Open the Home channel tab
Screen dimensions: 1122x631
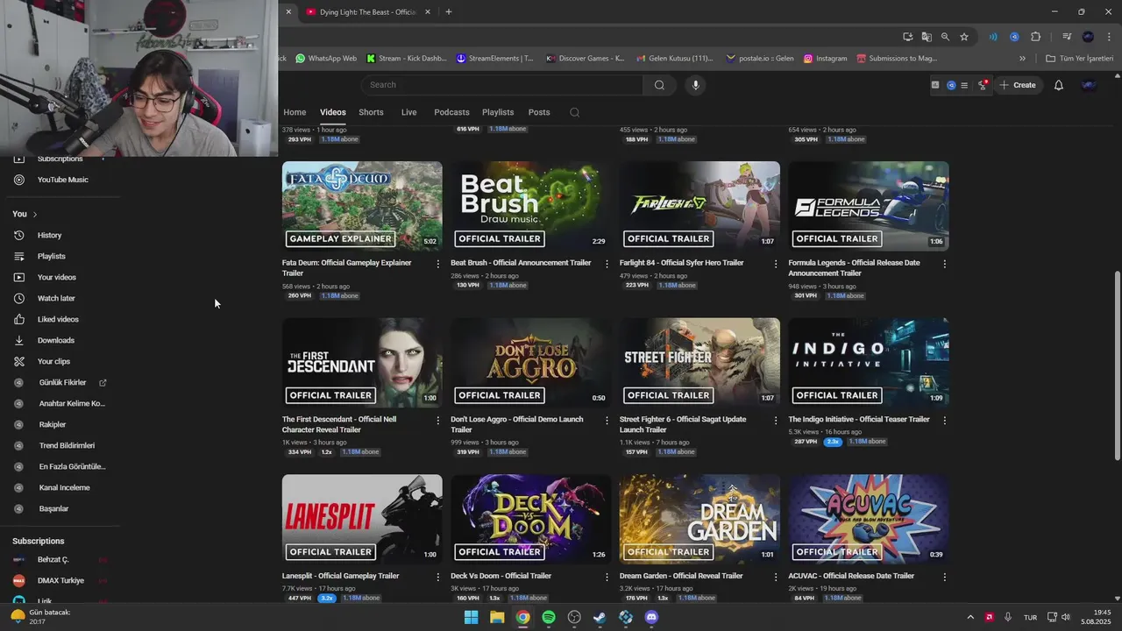pyautogui.click(x=295, y=112)
